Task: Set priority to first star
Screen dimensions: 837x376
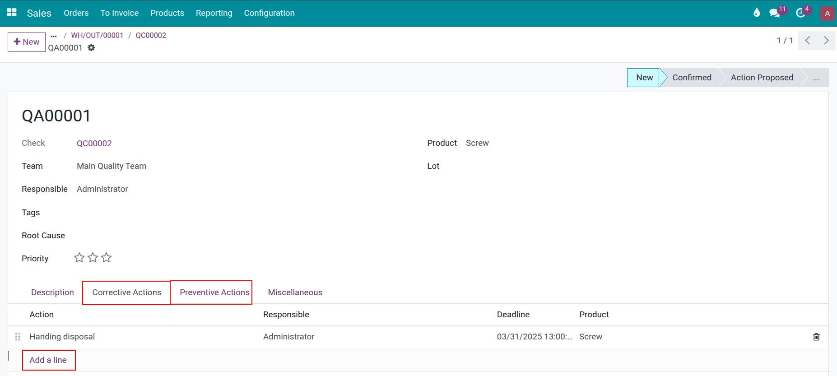Action: point(79,258)
